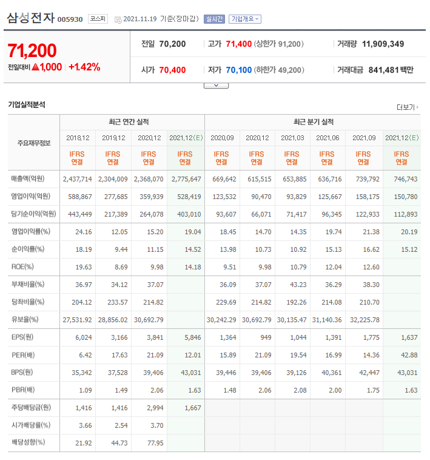
Task: Click the 최근 분기 실적 header
Action: tap(314, 122)
